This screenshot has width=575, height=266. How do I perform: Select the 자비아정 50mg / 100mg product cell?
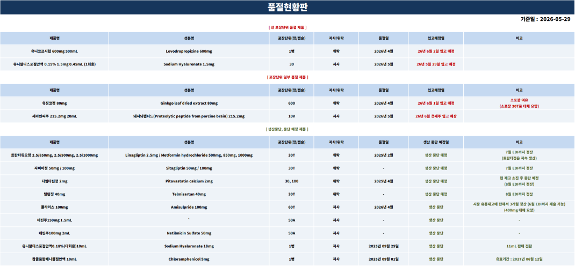point(54,168)
